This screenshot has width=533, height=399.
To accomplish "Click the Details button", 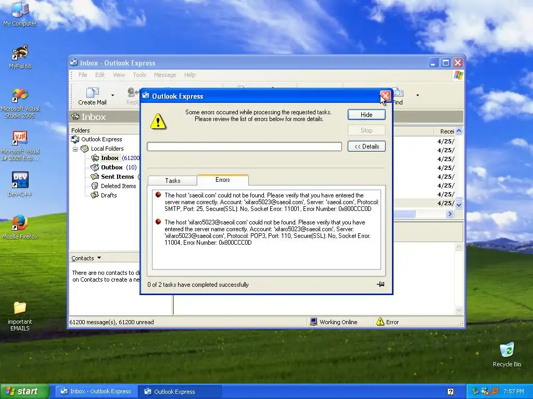I will tap(366, 146).
